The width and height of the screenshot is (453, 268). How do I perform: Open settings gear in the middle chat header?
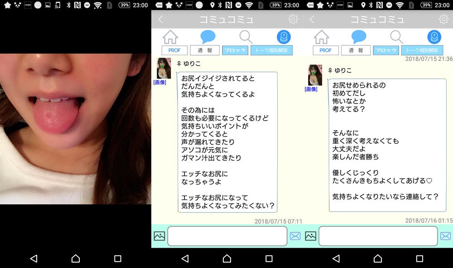(x=293, y=19)
